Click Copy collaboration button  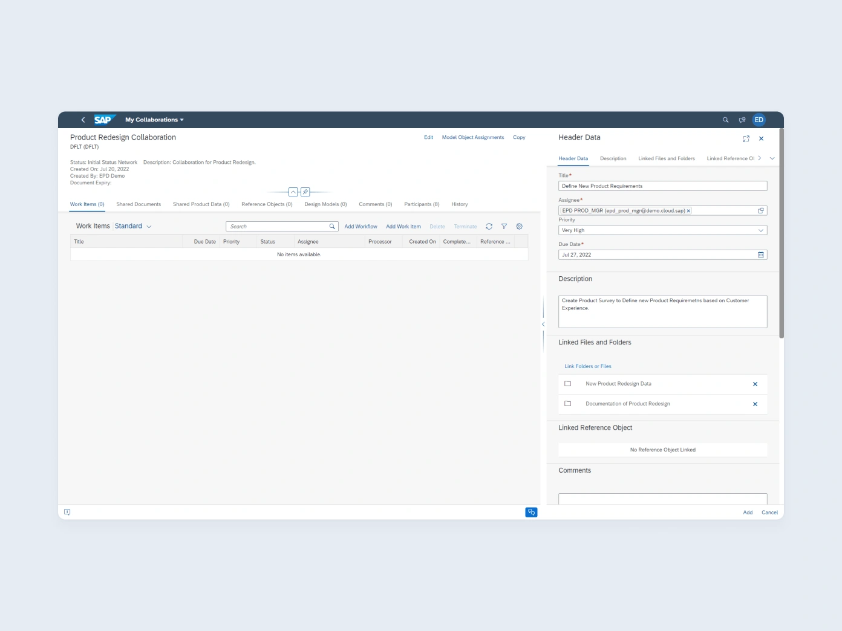519,137
